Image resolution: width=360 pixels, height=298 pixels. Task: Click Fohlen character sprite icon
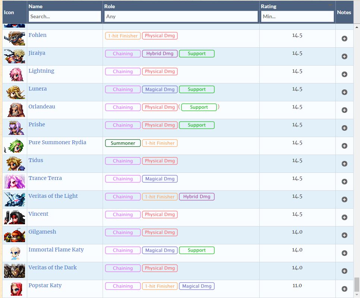tap(15, 38)
